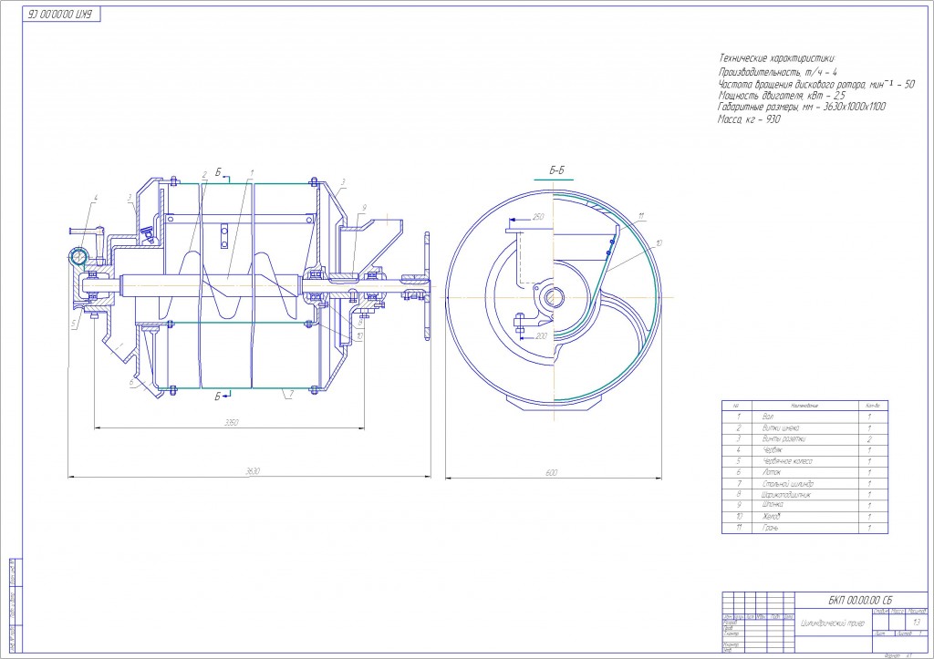Click the 'Технические характеристики' heading
Image resolution: width=934 pixels, height=659 pixels.
click(777, 58)
